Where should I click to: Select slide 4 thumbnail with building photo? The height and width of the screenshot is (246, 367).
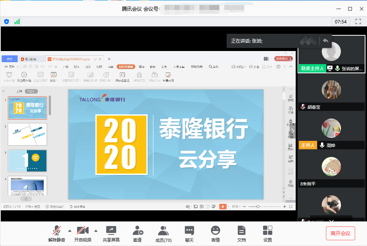[27, 185]
